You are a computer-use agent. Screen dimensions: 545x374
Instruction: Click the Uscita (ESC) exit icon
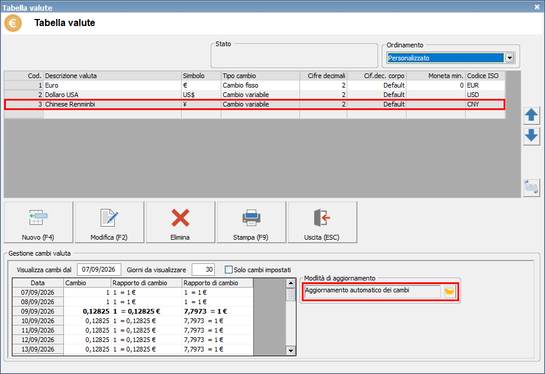(322, 218)
